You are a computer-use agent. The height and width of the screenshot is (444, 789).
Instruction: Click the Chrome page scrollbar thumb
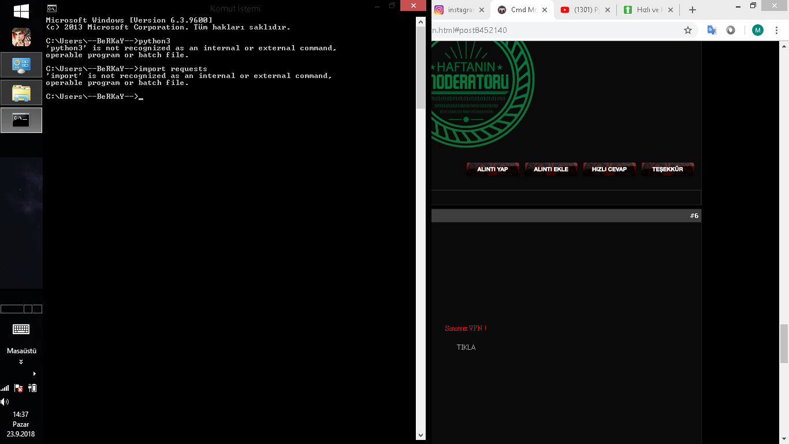784,343
